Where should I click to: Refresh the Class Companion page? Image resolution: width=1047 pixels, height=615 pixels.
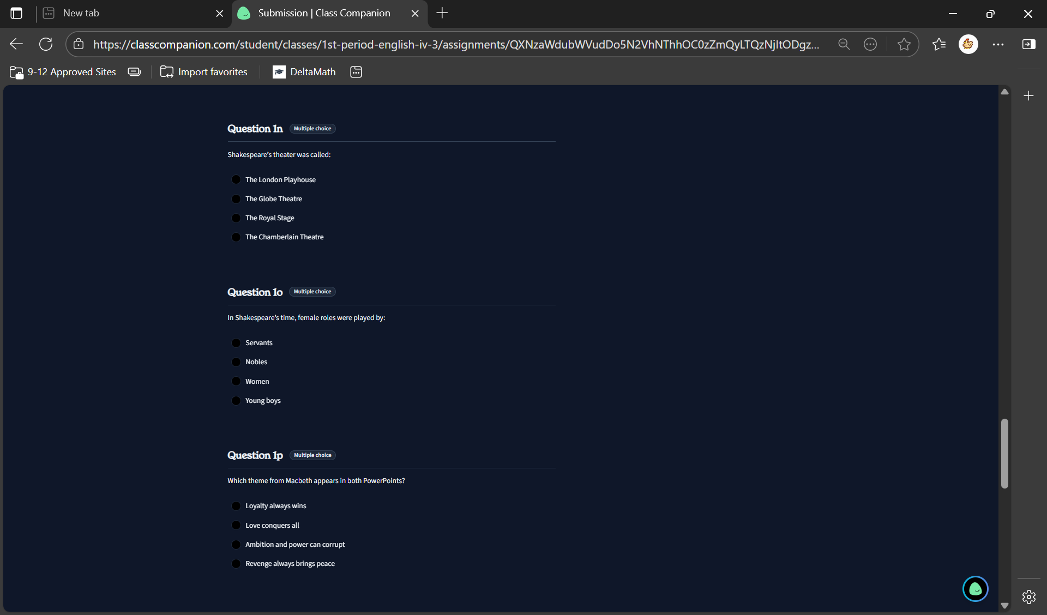click(x=46, y=44)
